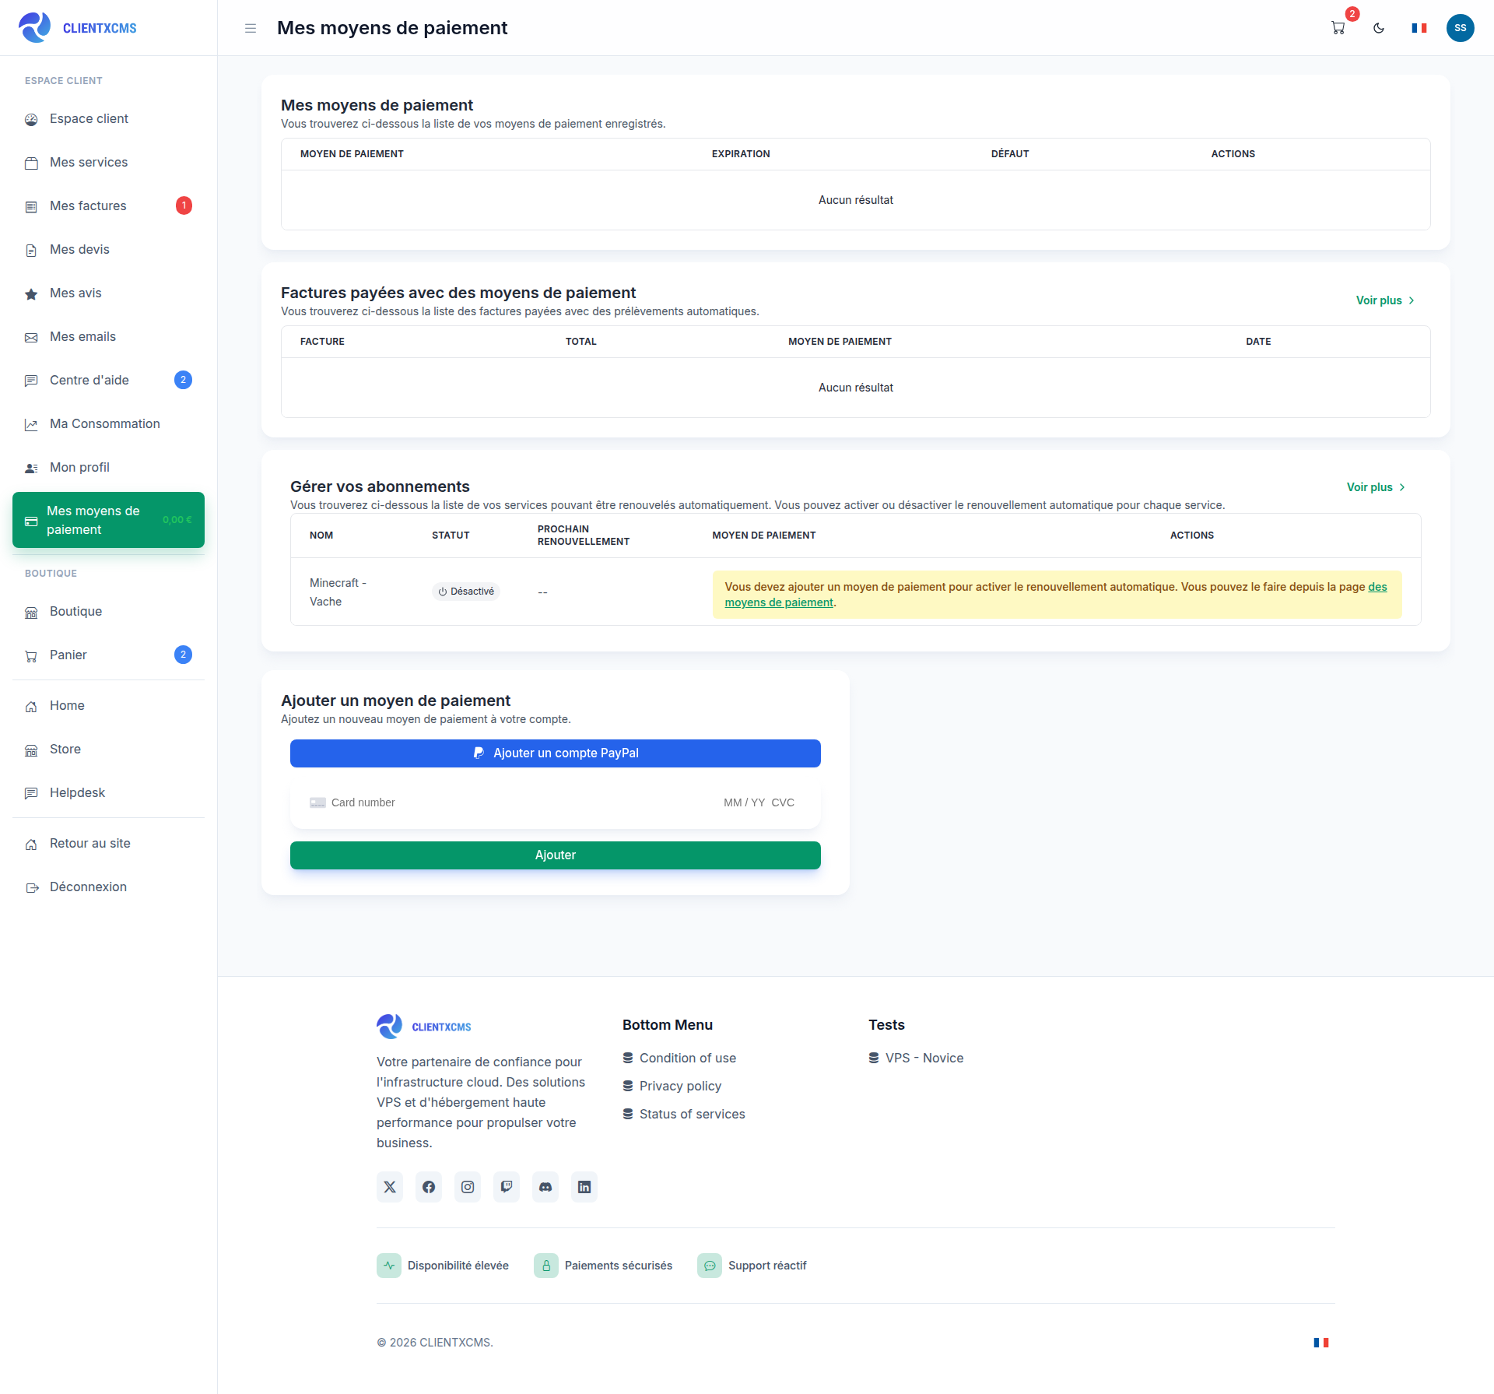
Task: Open Twitch social icon in footer
Action: click(x=507, y=1187)
